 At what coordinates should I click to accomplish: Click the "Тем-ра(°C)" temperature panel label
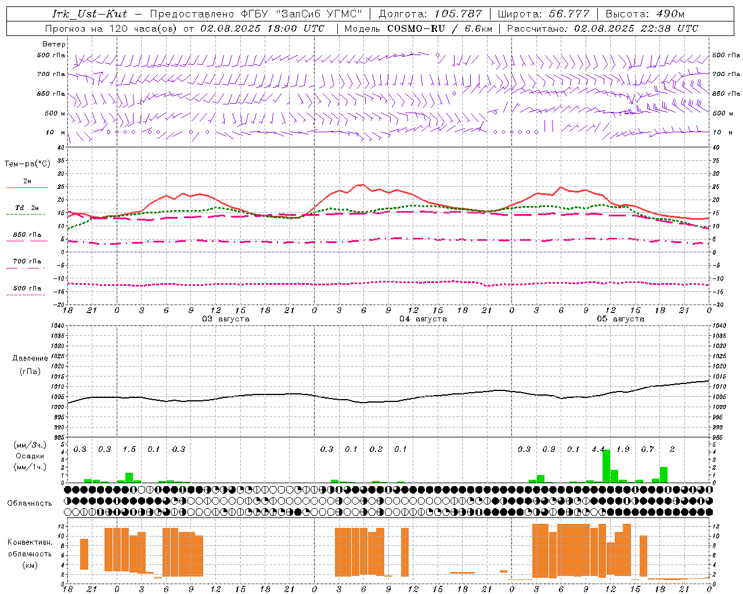click(27, 164)
